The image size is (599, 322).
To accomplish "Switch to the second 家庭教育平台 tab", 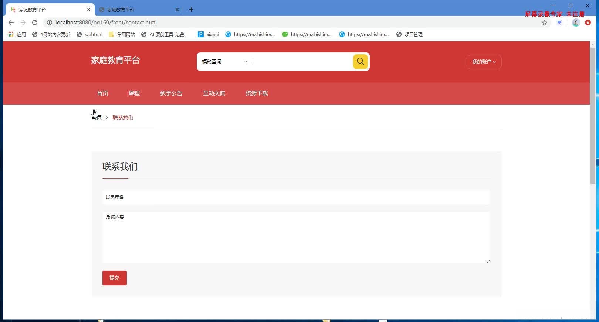I will [x=139, y=10].
